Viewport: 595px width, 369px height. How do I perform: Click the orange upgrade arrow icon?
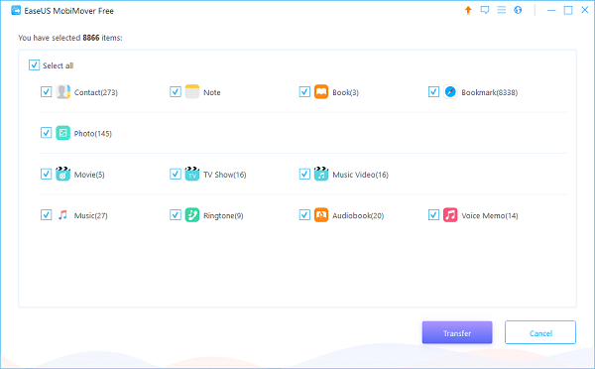point(468,10)
